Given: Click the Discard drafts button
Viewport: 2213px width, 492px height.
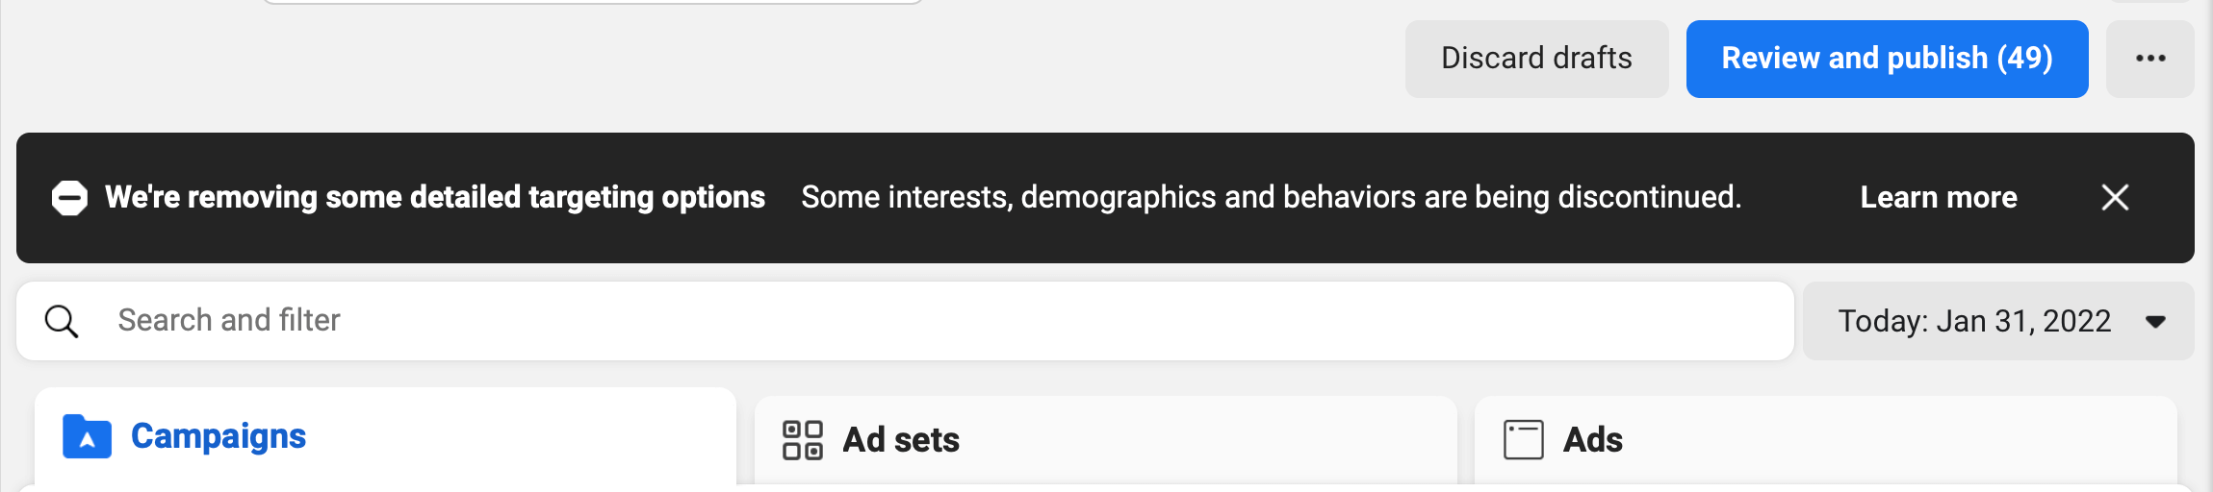Looking at the screenshot, I should [1536, 59].
